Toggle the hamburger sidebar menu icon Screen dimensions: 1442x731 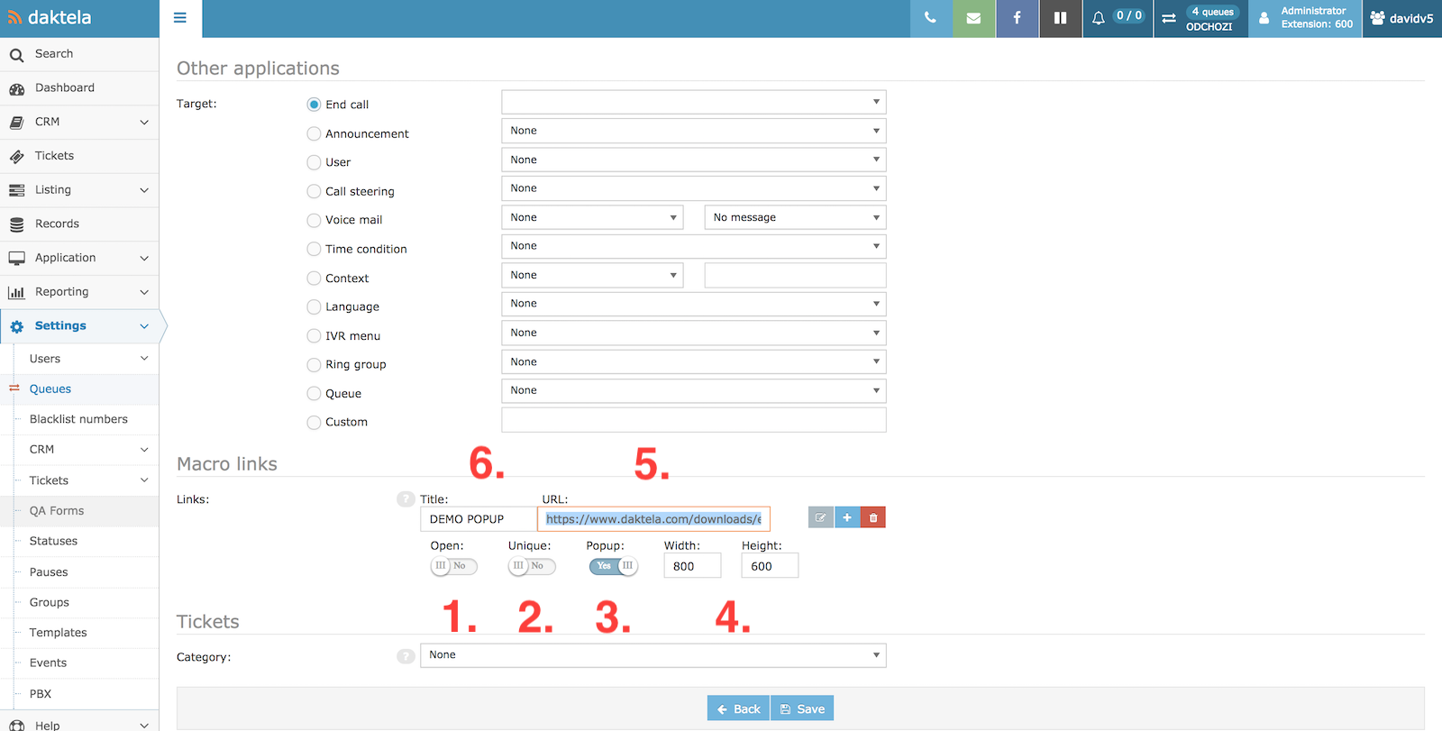pos(180,18)
